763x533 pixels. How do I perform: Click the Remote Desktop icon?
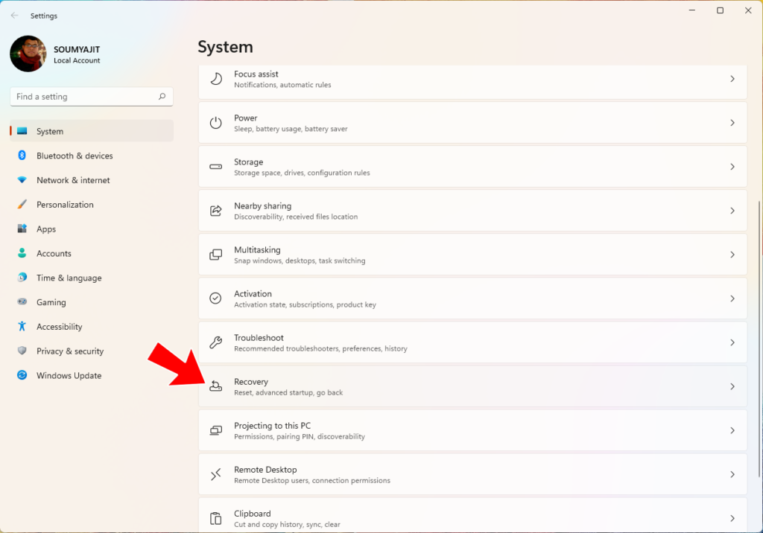click(x=216, y=474)
